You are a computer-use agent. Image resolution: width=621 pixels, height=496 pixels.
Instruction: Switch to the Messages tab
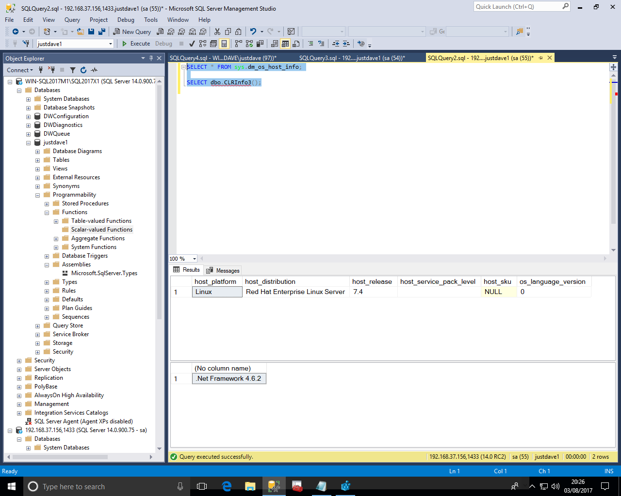(x=223, y=270)
